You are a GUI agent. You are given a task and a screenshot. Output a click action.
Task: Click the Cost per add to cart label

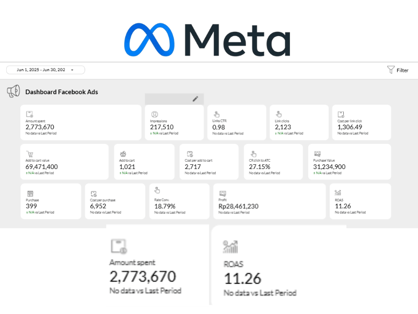point(199,161)
